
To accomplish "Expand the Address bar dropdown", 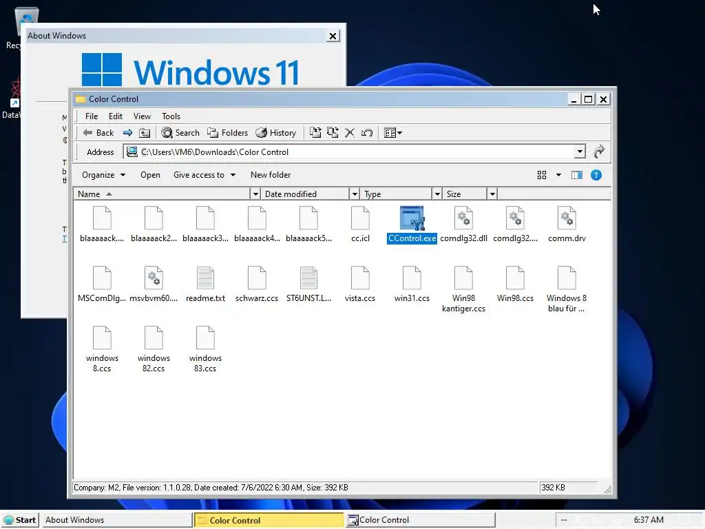I will (x=580, y=152).
